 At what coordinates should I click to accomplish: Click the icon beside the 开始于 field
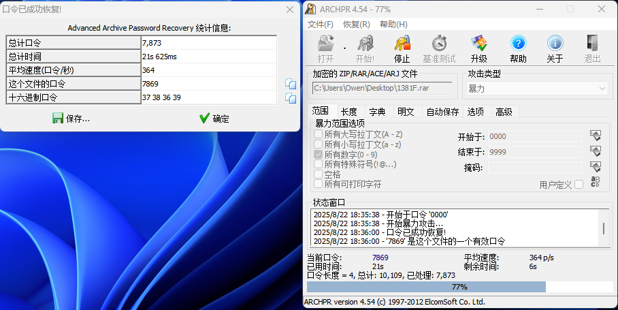[x=596, y=136]
